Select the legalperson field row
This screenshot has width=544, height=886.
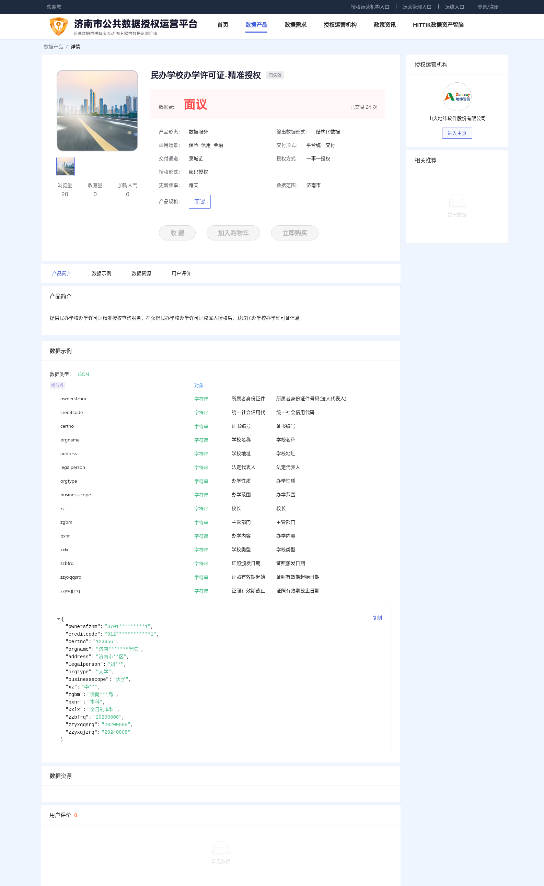(x=221, y=468)
